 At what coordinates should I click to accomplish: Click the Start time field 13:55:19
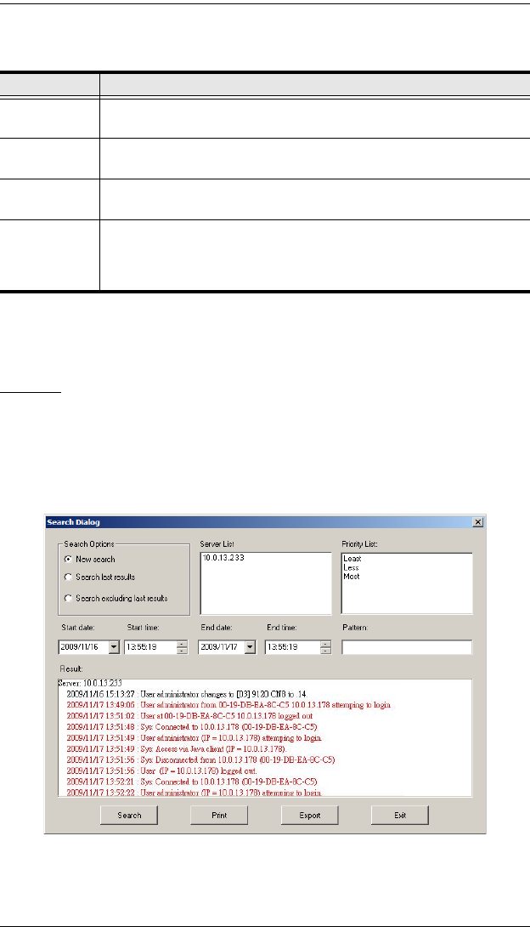pos(150,647)
